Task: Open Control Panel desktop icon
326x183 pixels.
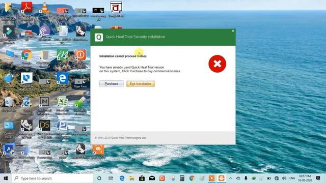Action: pyautogui.click(x=9, y=129)
